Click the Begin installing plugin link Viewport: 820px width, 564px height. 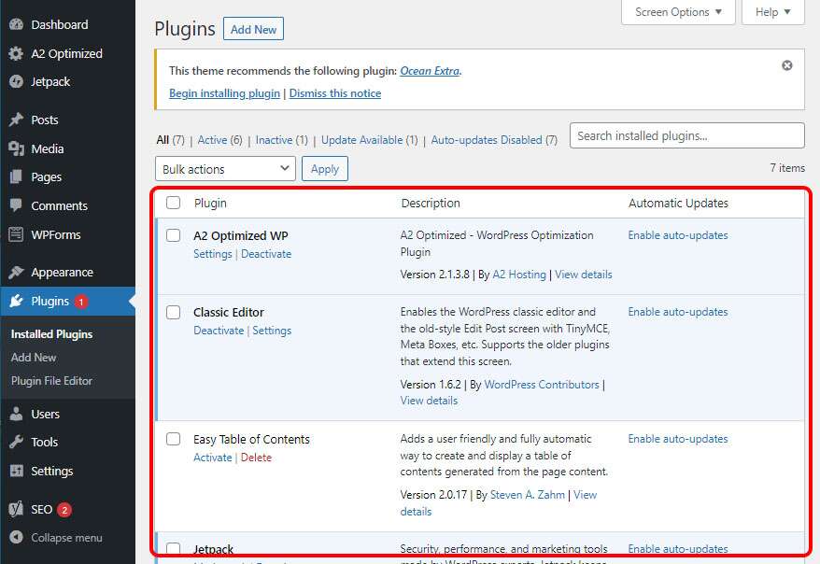point(224,93)
